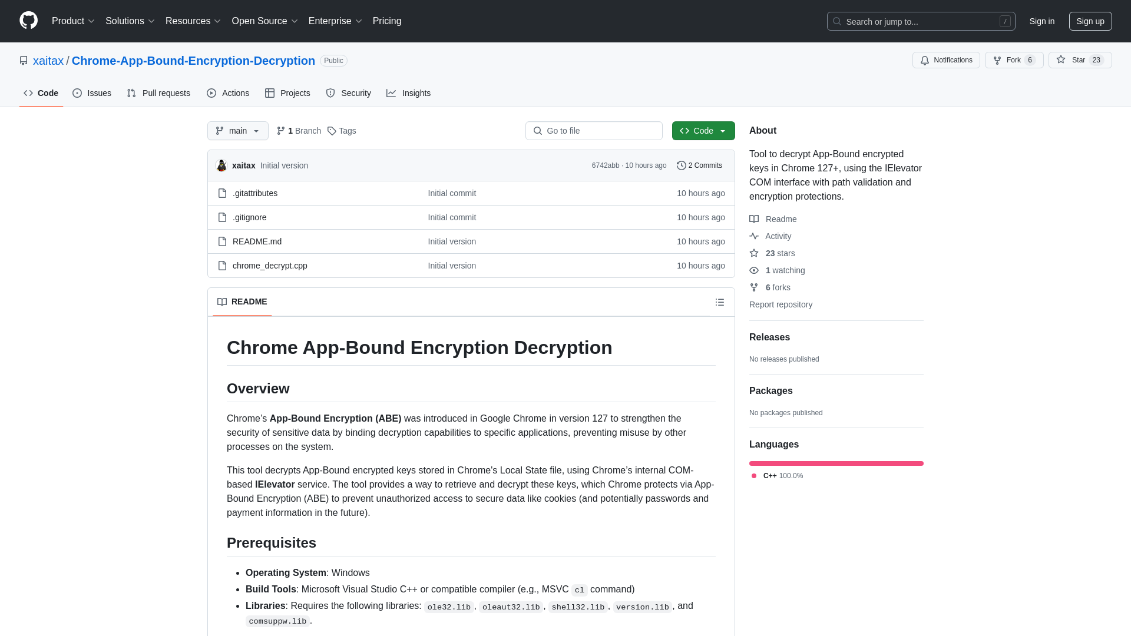Open xaitax avatar in commit row
Screen dimensions: 1131x636
click(x=221, y=165)
